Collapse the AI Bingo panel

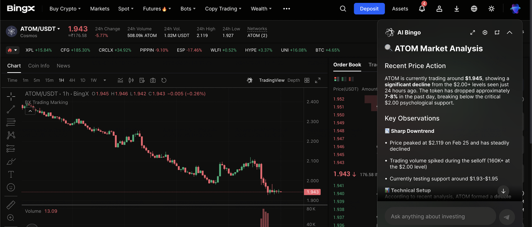point(510,32)
